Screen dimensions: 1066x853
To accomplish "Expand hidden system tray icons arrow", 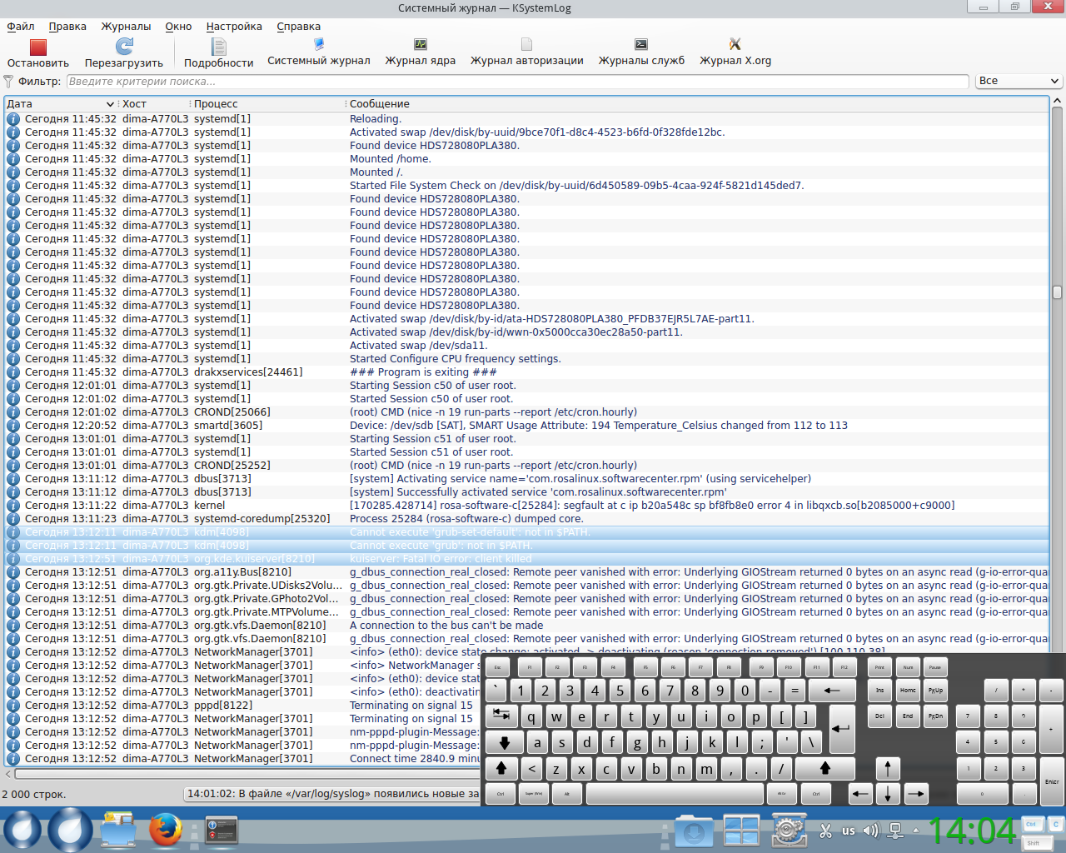I will tap(916, 831).
